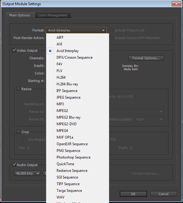Select AIFF from the format list
Image resolution: width=183 pixels, height=203 pixels.
77,38
